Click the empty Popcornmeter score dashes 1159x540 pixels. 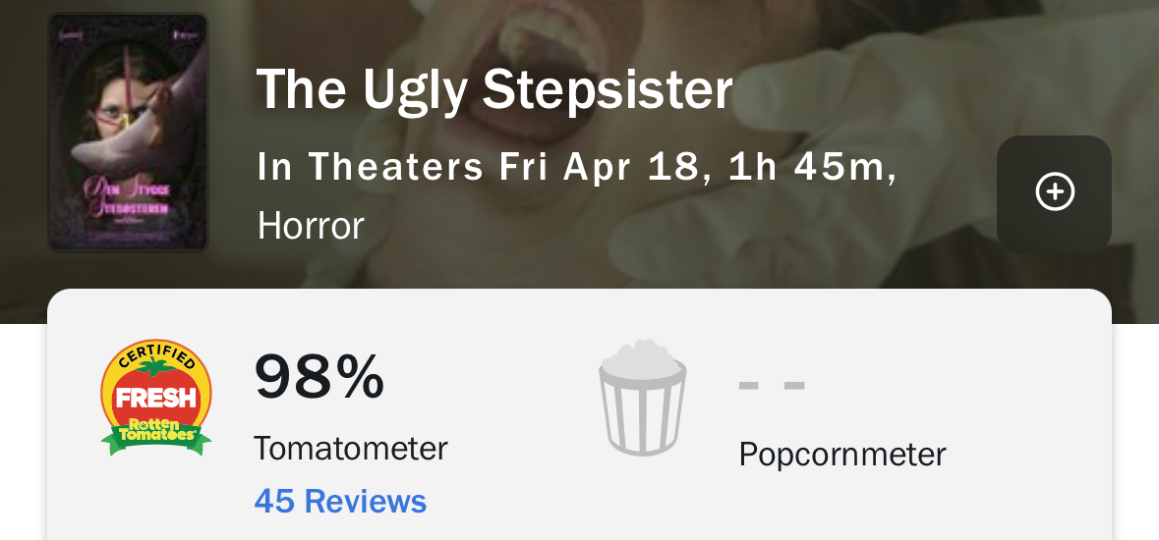click(772, 385)
